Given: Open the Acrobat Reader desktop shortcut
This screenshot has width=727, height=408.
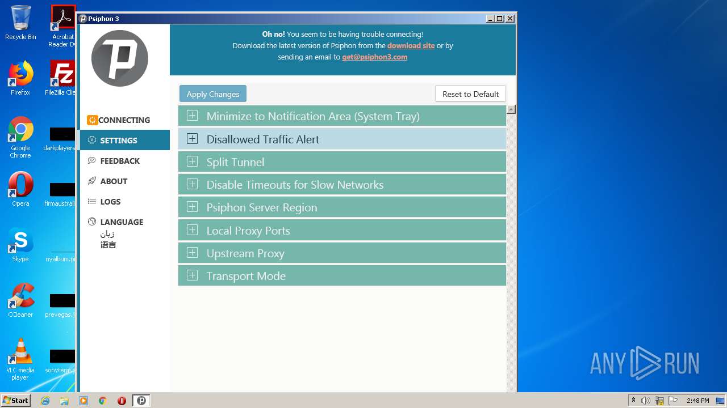Looking at the screenshot, I should point(63,26).
